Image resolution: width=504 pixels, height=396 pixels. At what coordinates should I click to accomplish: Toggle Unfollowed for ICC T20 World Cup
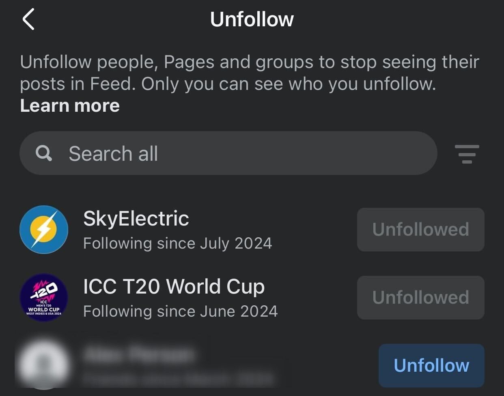click(420, 298)
